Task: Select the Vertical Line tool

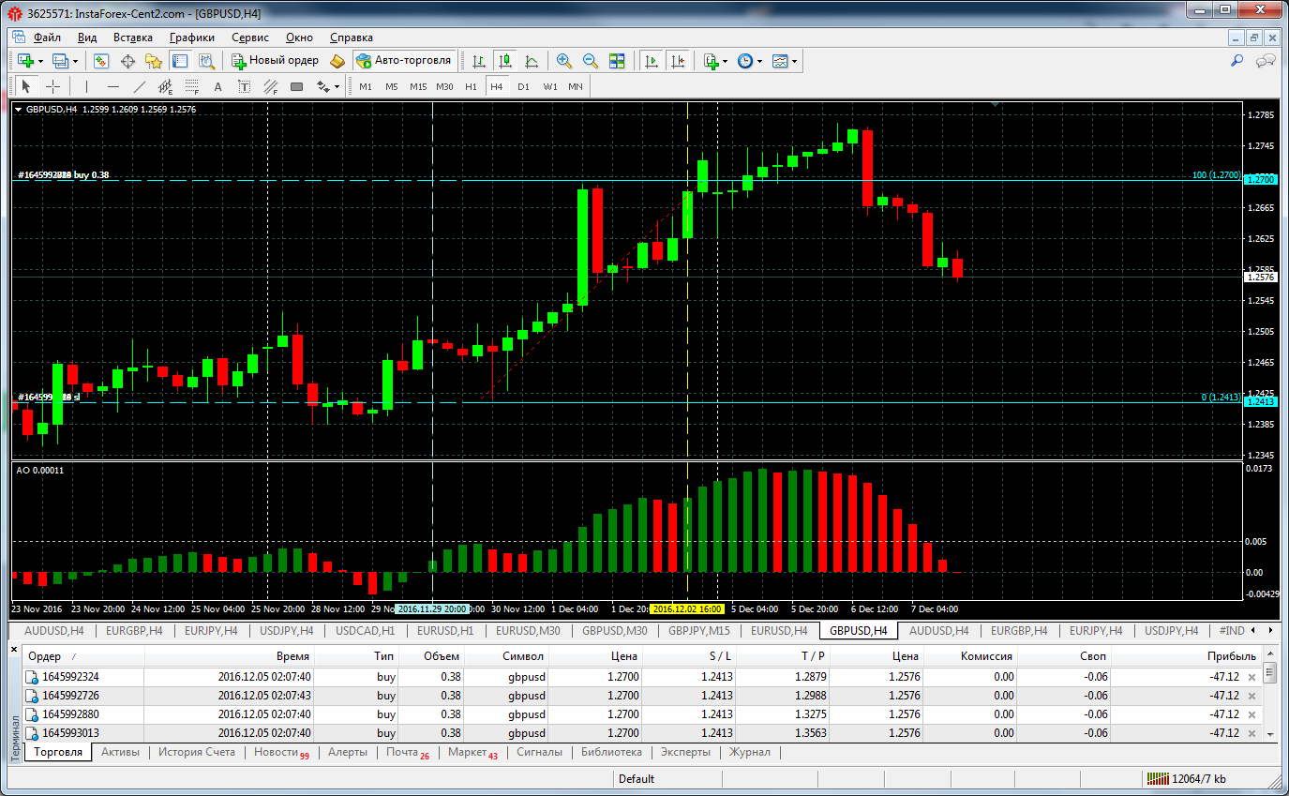Action: (x=86, y=86)
